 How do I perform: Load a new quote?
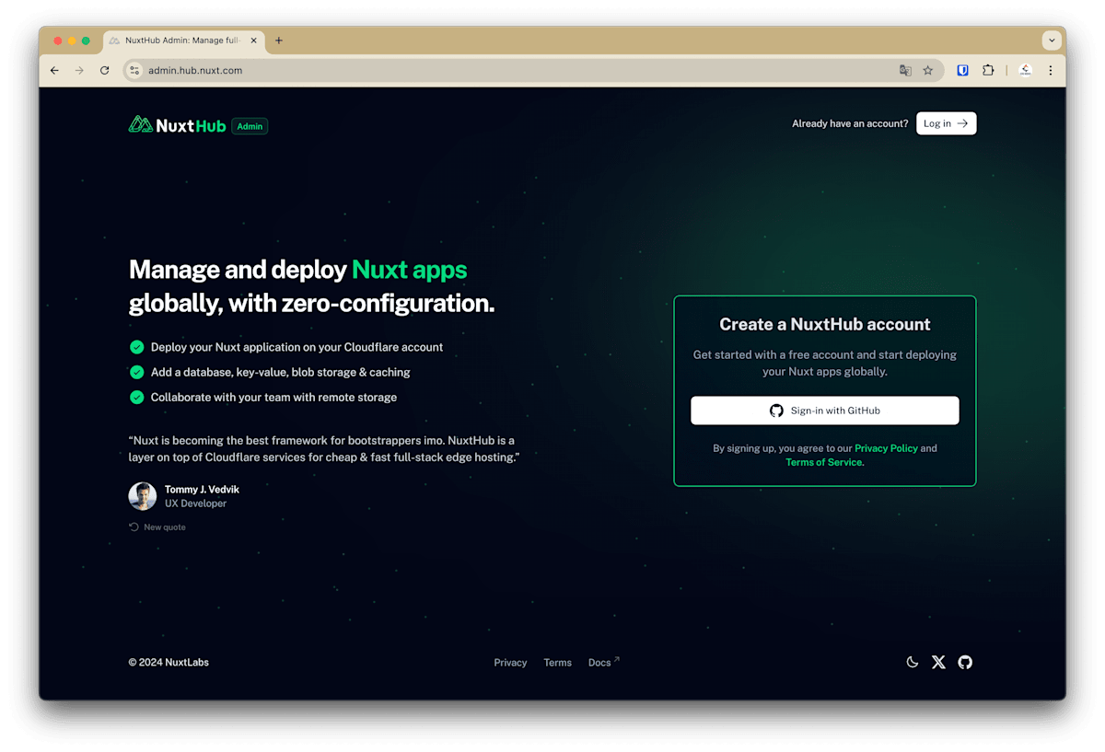[x=157, y=527]
